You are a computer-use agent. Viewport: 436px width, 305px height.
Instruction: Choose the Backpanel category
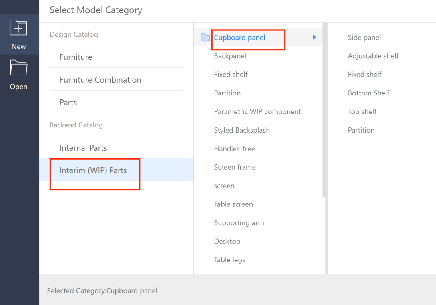click(x=230, y=56)
